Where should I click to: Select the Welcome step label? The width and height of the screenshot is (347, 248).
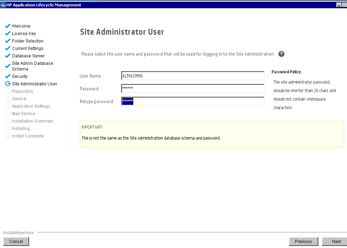pos(21,26)
